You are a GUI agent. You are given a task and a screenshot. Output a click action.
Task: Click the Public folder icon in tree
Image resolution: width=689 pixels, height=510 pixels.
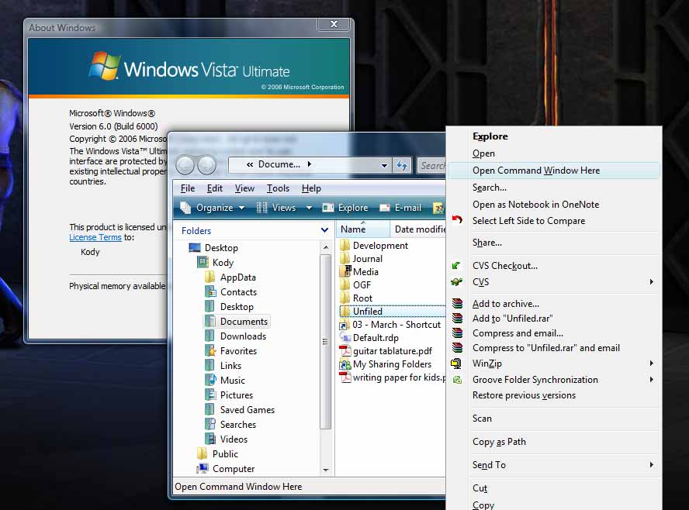point(203,453)
